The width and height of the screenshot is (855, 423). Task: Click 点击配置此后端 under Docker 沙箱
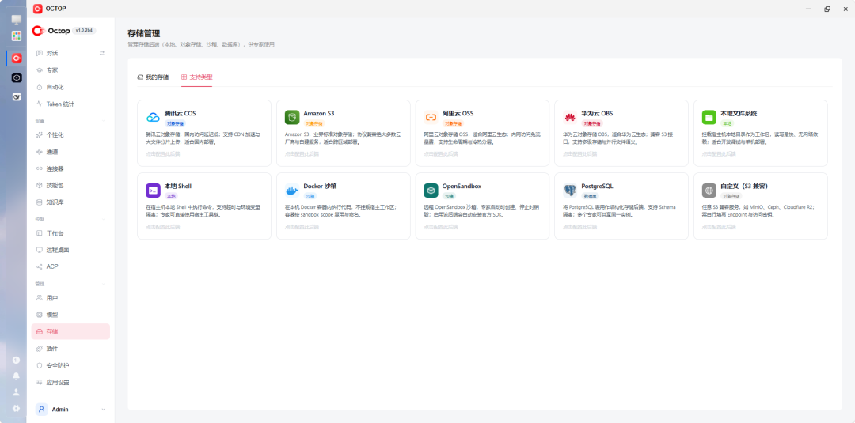(302, 226)
